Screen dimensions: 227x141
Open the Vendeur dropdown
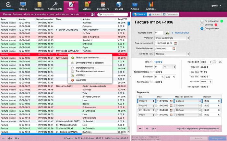pyautogui.click(x=172, y=38)
